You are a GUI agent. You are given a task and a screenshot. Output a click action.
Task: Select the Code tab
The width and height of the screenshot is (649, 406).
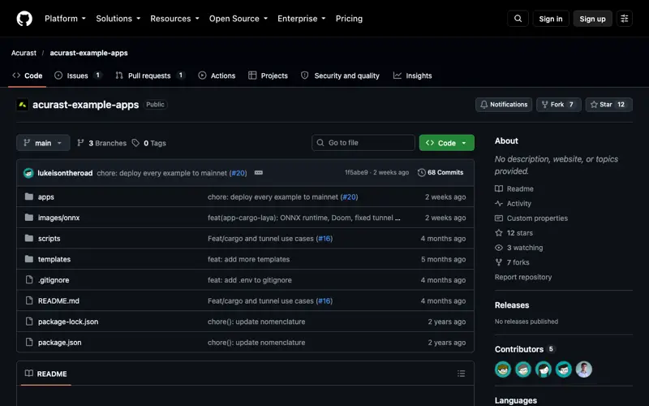click(28, 76)
